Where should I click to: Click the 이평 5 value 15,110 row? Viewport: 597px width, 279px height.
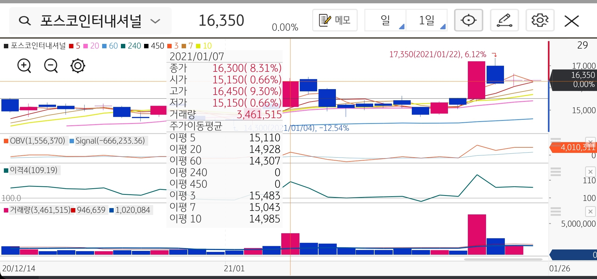(225, 137)
